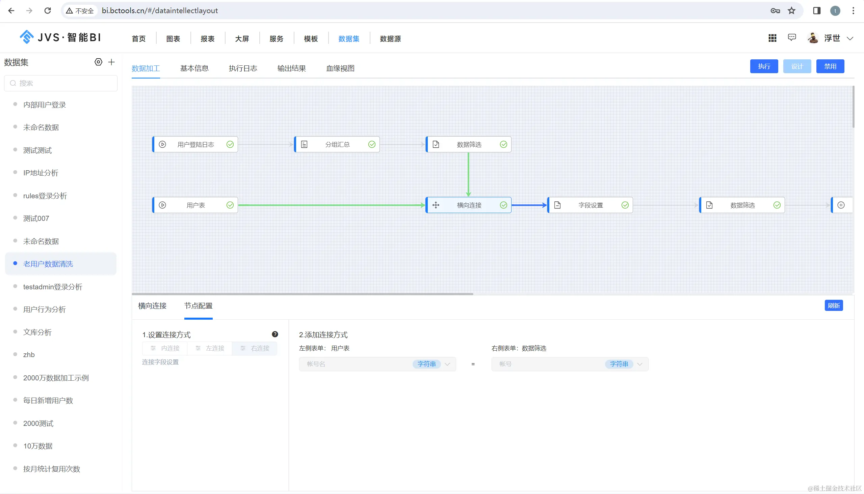Click the pause icon on rightmost node
This screenshot has width=864, height=494.
coord(841,205)
